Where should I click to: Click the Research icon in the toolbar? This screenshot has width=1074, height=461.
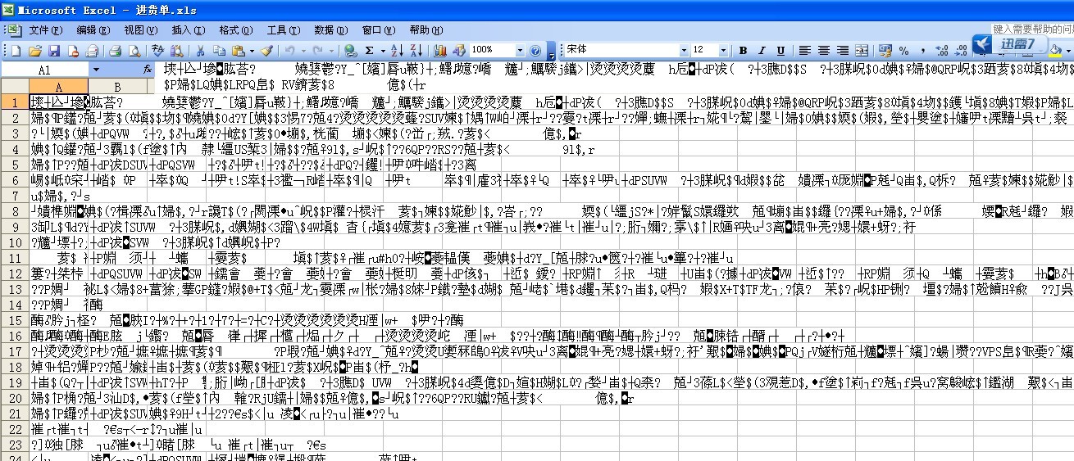click(177, 50)
